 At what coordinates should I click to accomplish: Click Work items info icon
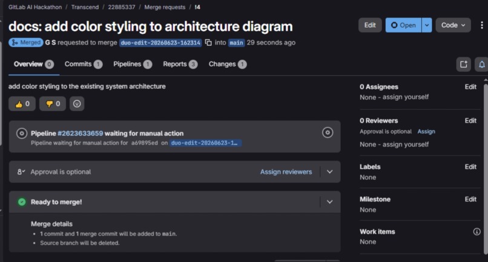coord(476,232)
